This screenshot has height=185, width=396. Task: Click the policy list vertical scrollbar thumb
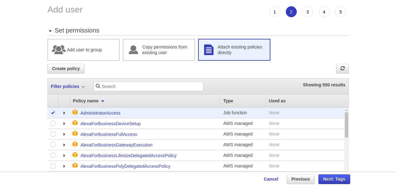pos(346,125)
